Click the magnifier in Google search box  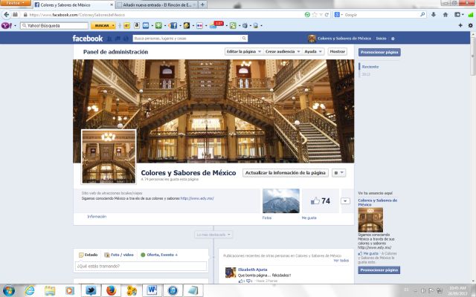pyautogui.click(x=422, y=14)
